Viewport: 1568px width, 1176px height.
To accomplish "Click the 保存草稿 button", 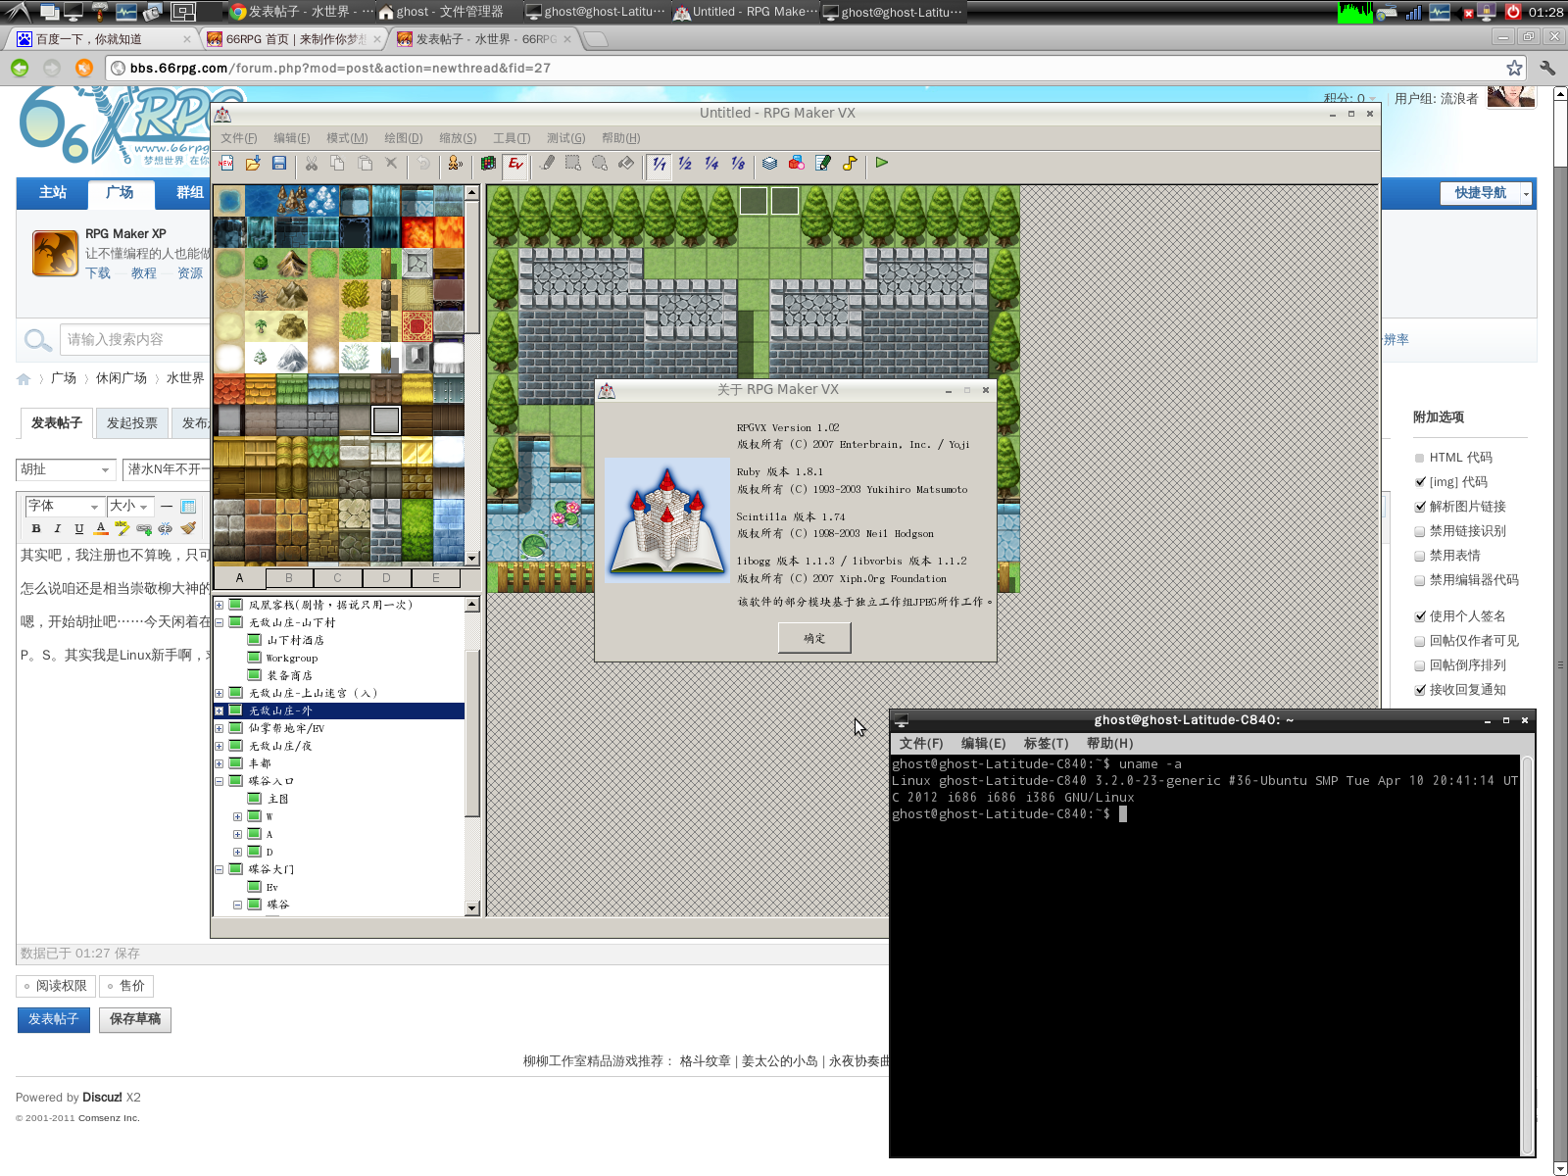I will point(135,1019).
